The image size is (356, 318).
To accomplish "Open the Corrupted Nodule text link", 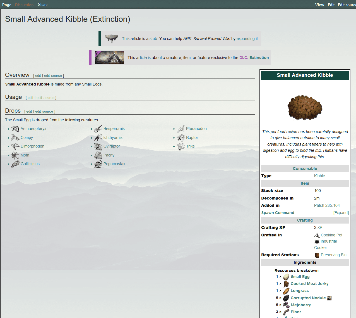I will (x=308, y=298).
